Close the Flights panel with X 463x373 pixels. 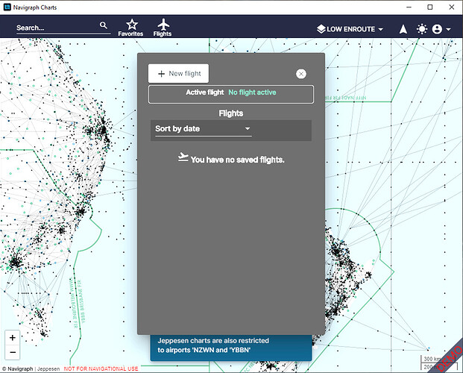[301, 74]
